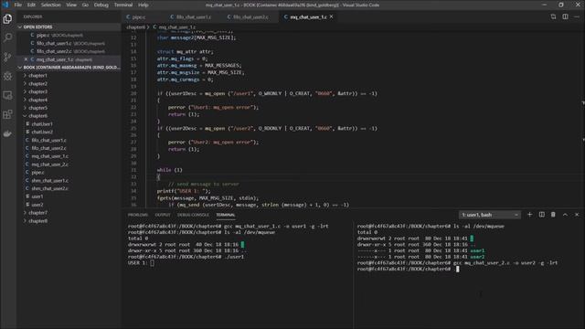Select user2 binary in explorer tree
Image resolution: width=585 pixels, height=329 pixels.
[x=37, y=205]
